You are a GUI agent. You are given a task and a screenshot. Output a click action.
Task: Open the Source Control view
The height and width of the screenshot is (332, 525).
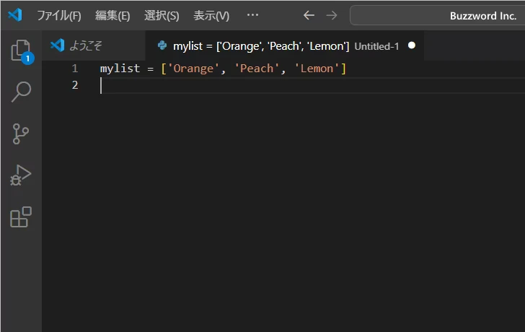coord(21,134)
